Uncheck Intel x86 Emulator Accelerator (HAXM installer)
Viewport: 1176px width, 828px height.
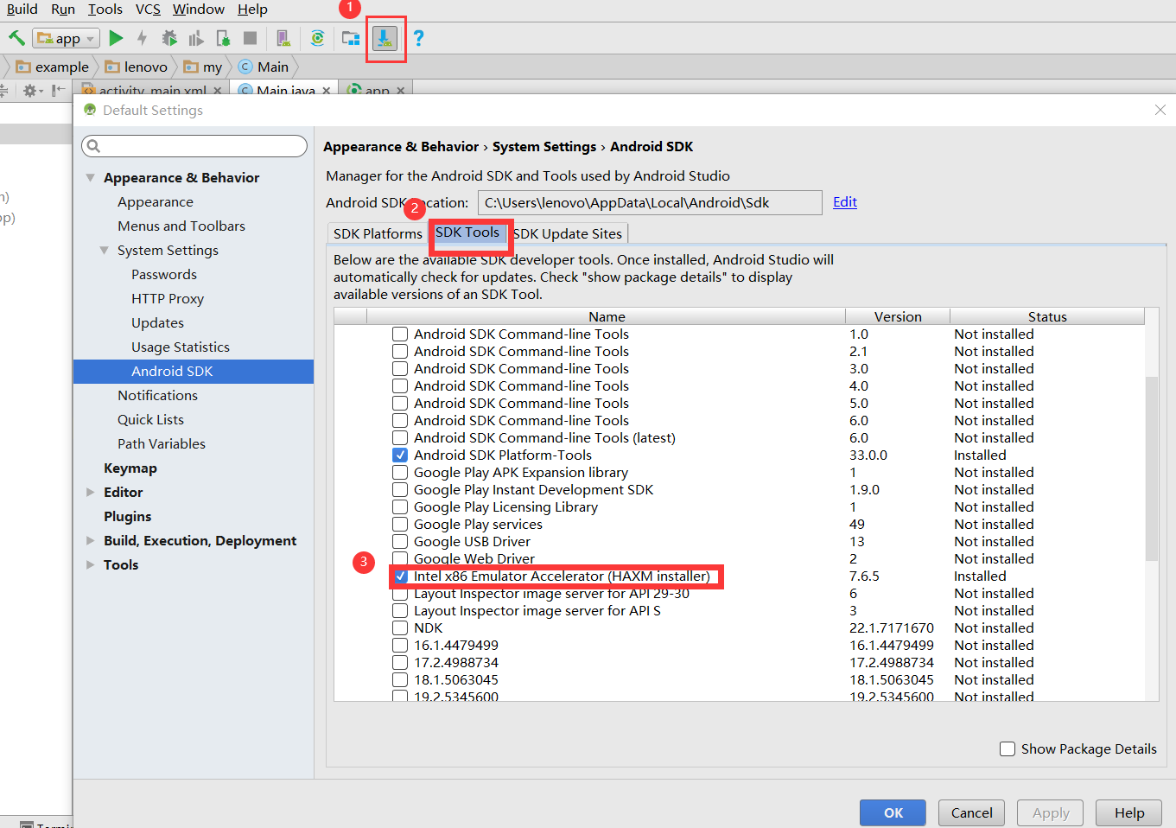[x=400, y=576]
